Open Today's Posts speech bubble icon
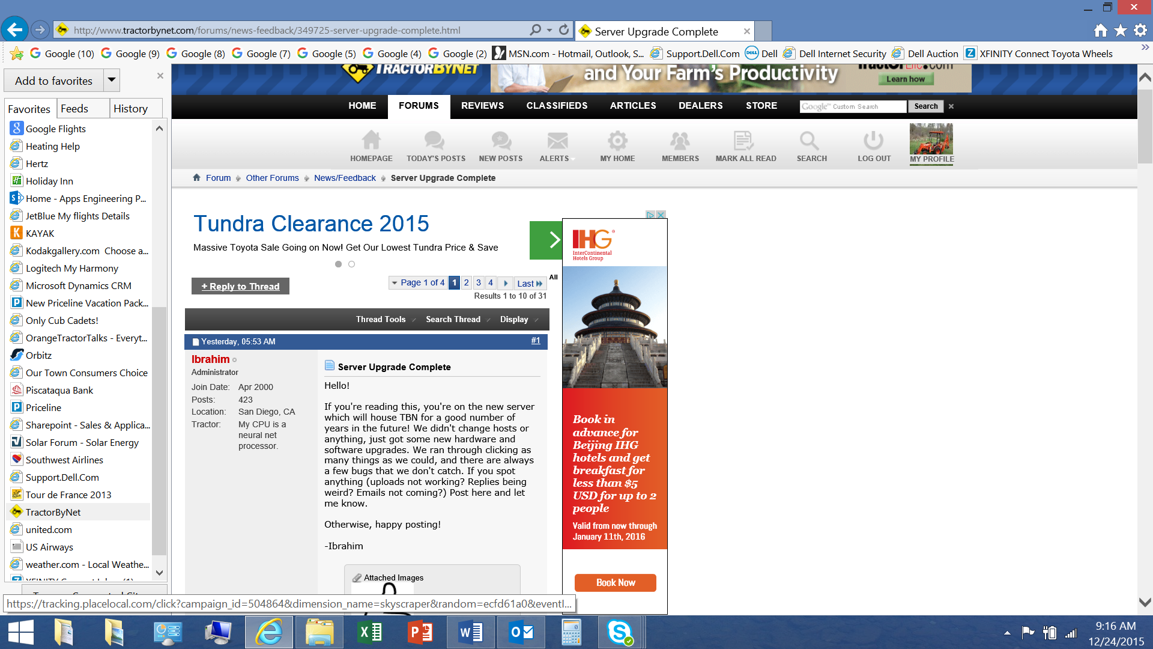 (435, 141)
